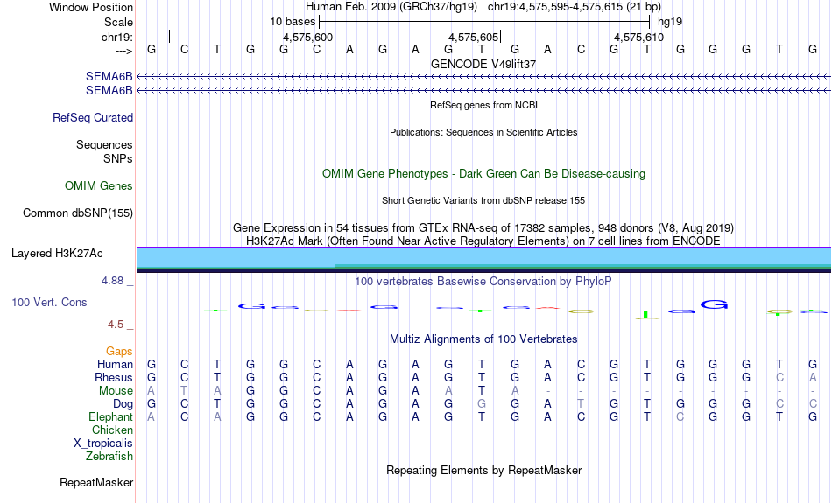Click the RefSeq Curated track label
Viewport: 832px width, 503px height.
click(92, 118)
